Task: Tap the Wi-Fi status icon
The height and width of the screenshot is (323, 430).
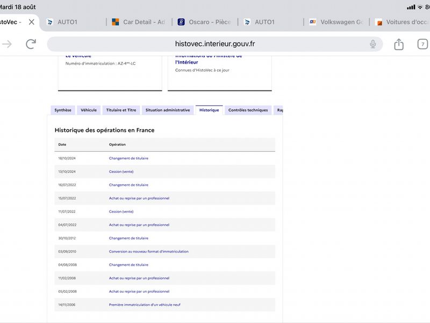Action: point(420,7)
